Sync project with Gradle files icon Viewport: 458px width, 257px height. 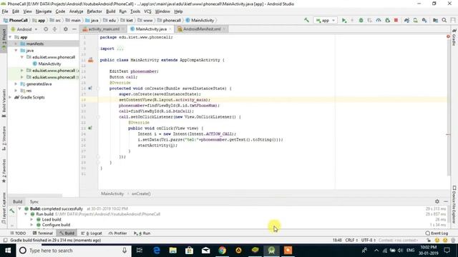point(406,20)
